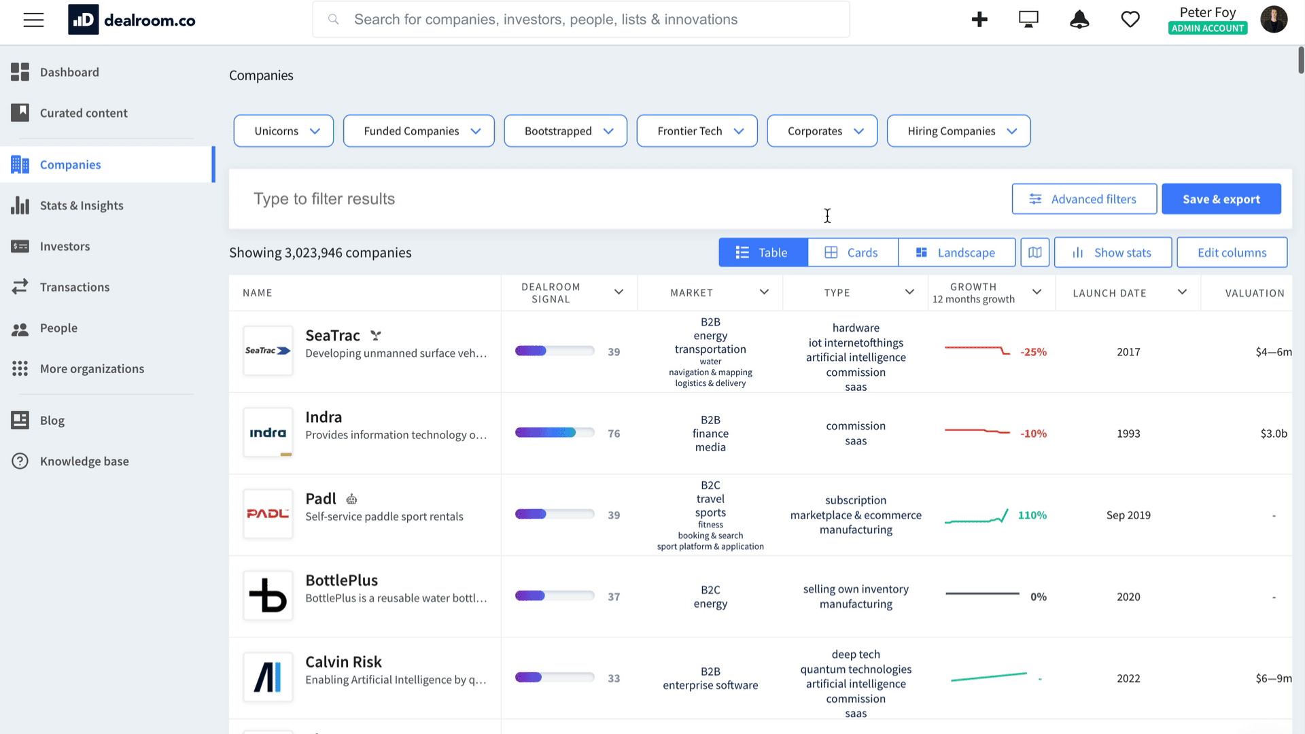Click the plus add icon
Screen dimensions: 1305x734
point(979,20)
